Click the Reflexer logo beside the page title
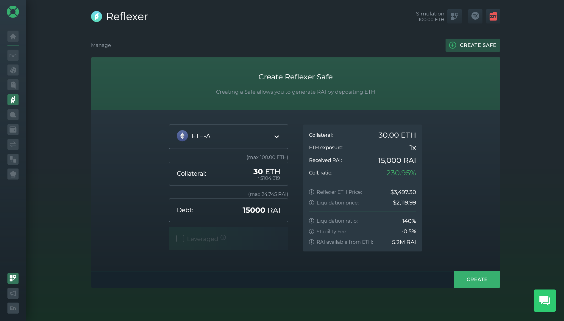 click(96, 16)
